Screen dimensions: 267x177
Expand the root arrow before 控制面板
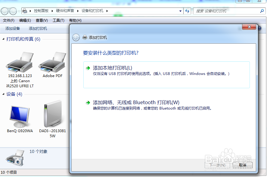[30, 11]
